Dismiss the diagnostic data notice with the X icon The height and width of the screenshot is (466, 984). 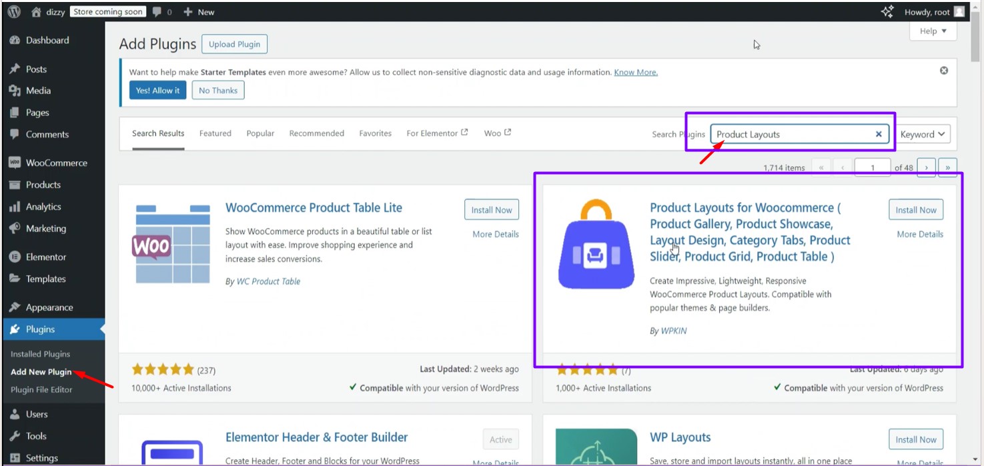point(944,69)
